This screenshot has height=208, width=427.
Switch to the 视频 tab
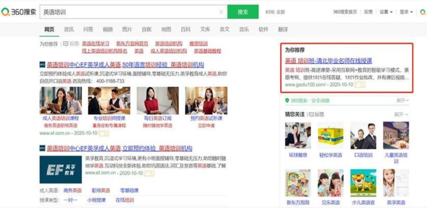[x=108, y=30]
